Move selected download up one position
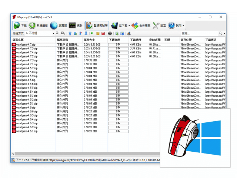Viewport: 237px width, 178px height. point(75,33)
